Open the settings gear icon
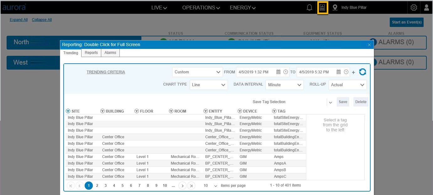Image resolution: width=433 pixels, height=195 pixels. pyautogui.click(x=414, y=8)
